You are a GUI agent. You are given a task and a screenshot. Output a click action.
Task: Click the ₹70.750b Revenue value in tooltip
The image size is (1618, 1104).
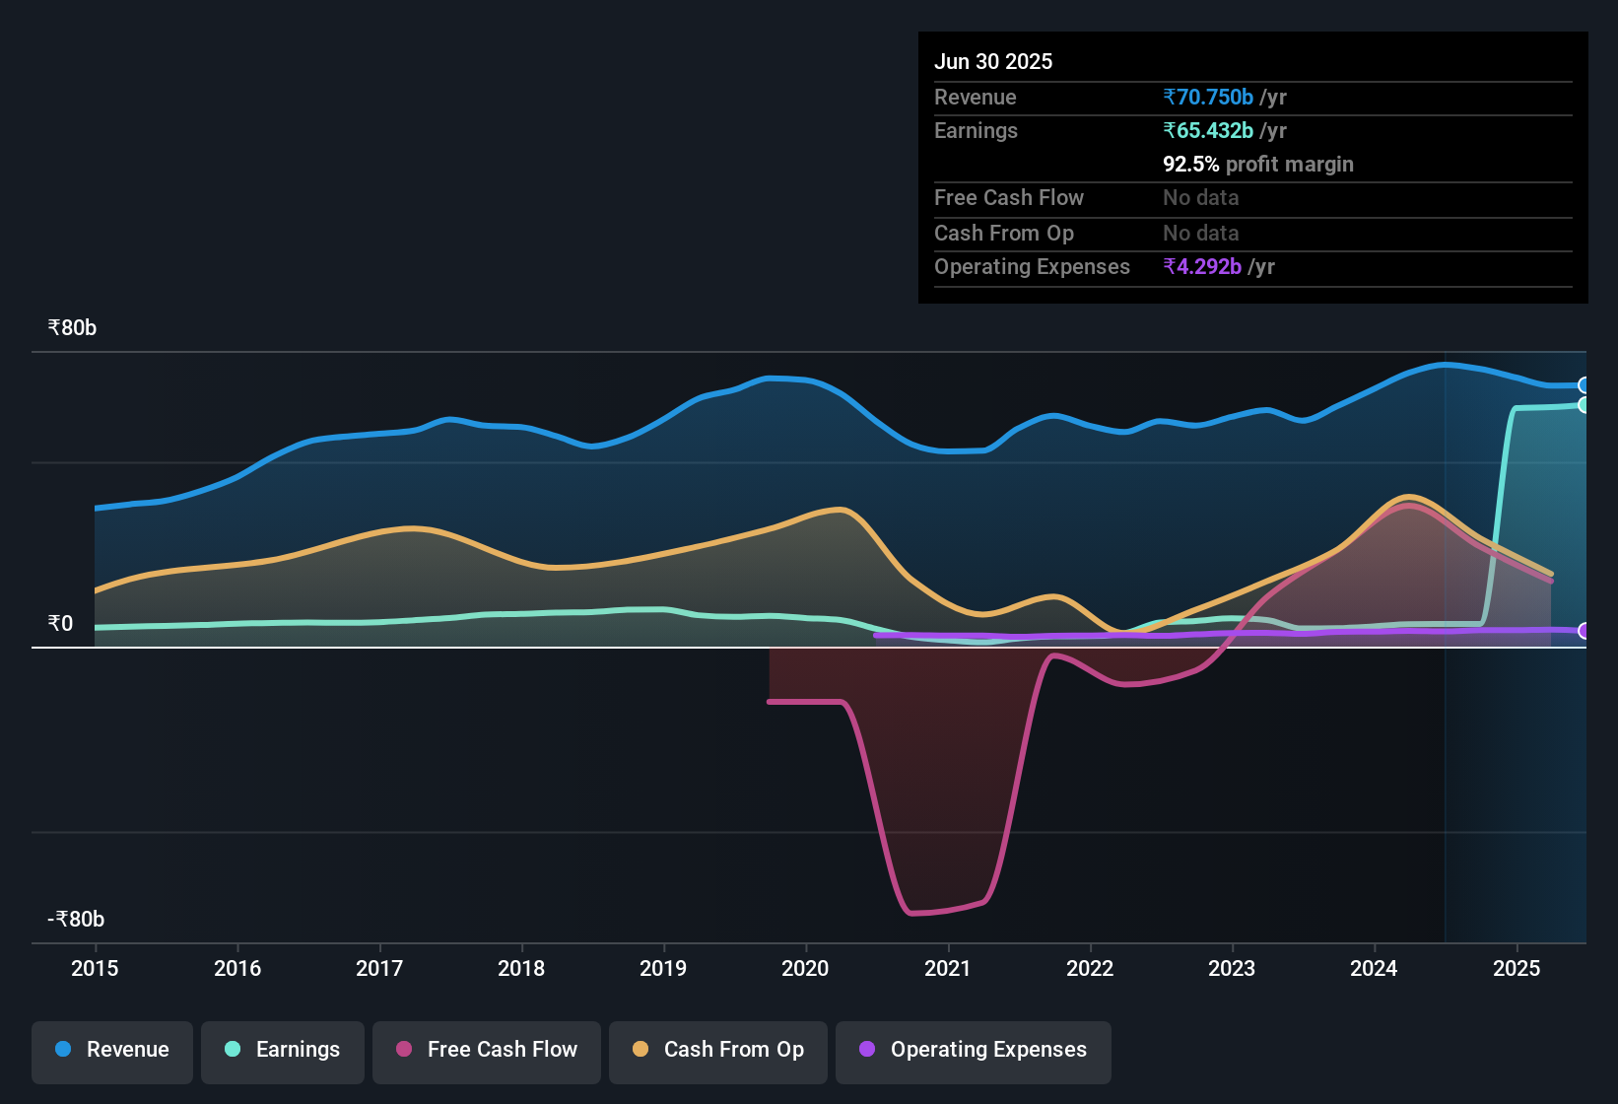pyautogui.click(x=1208, y=97)
